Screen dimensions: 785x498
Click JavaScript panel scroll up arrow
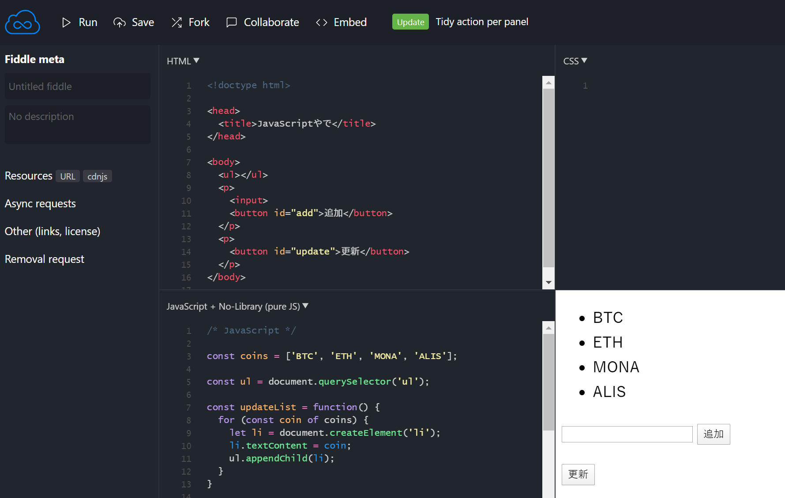click(x=548, y=328)
